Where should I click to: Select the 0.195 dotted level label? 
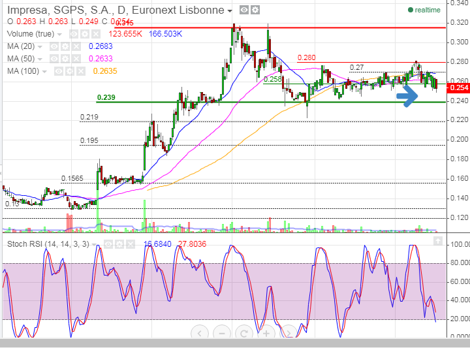click(x=89, y=140)
